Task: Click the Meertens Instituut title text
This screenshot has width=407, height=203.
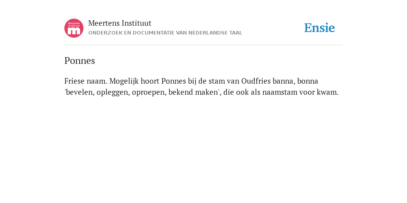Action: pyautogui.click(x=120, y=23)
